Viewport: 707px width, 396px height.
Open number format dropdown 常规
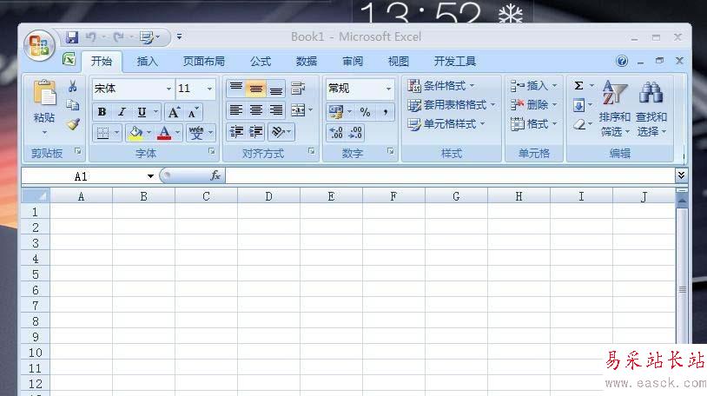click(x=388, y=89)
